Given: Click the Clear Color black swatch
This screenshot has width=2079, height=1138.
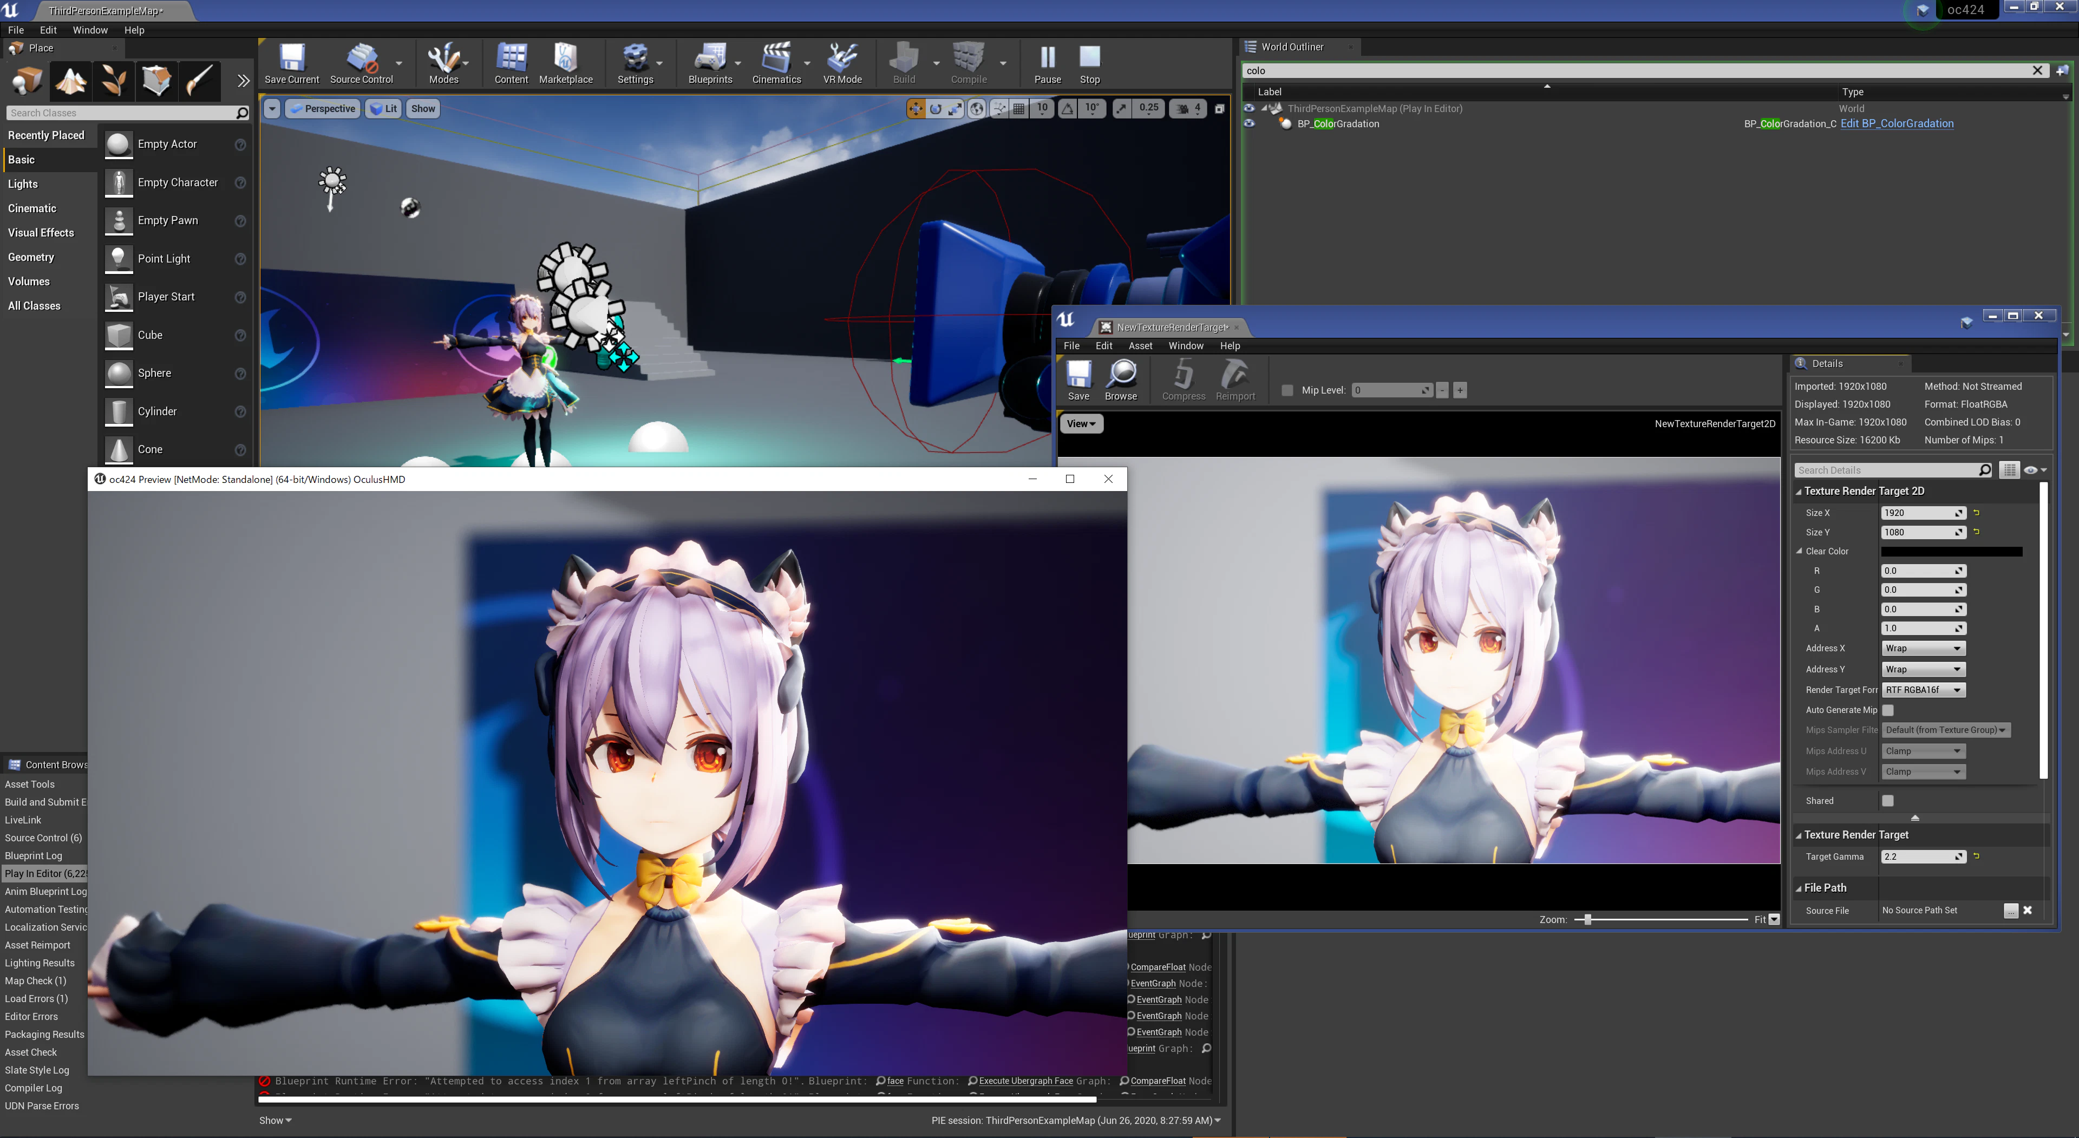Looking at the screenshot, I should pyautogui.click(x=1951, y=551).
